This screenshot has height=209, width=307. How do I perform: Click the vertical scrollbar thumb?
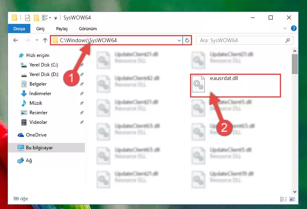pyautogui.click(x=295, y=64)
